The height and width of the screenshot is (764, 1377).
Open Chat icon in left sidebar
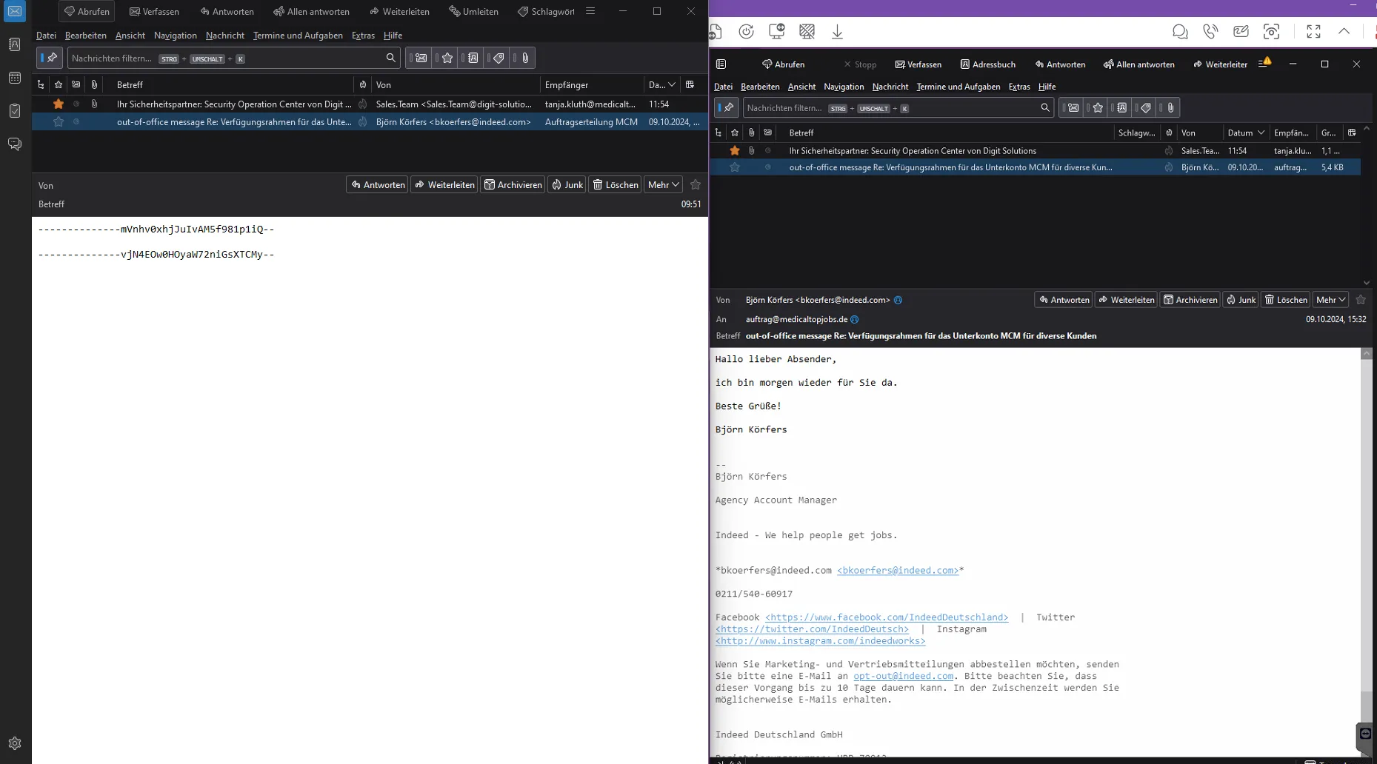(x=15, y=144)
